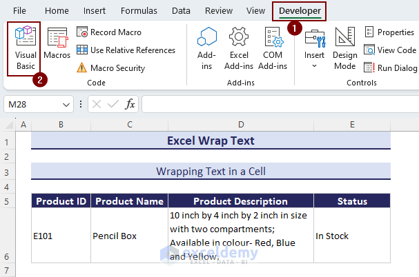This screenshot has height=277, width=419.
Task: Select row 1 header
Action: [x=8, y=142]
